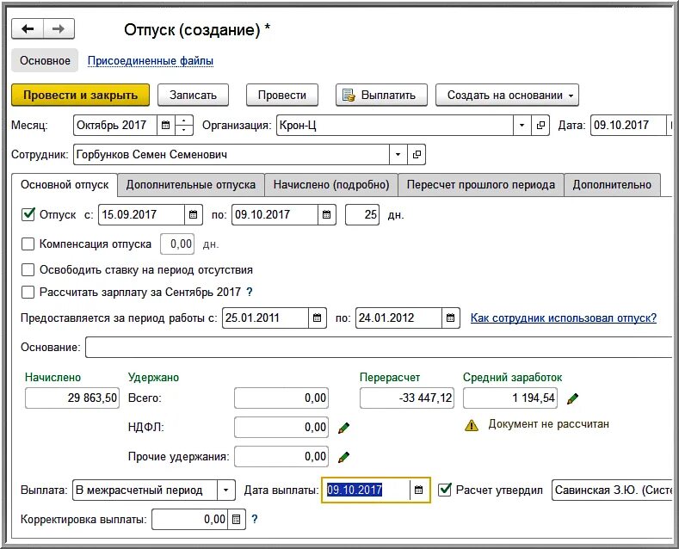Open Пересчет прошлого периода tab
The width and height of the screenshot is (679, 549).
481,185
